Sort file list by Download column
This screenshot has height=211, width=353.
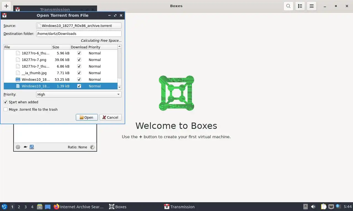(79, 47)
